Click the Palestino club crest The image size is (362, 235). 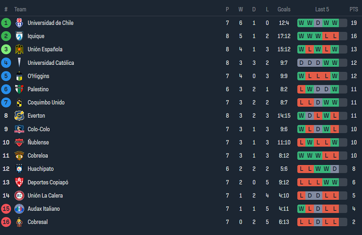19,89
